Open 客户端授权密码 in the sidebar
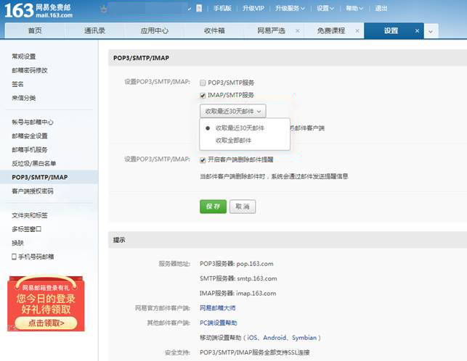The image size is (467, 361). coord(33,191)
